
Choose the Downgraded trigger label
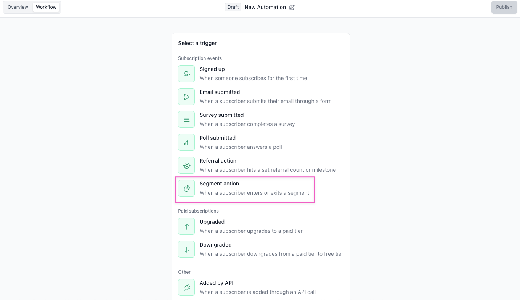coord(215,245)
